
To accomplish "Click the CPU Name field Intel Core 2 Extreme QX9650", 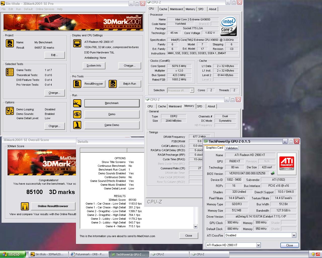I will [193, 19].
